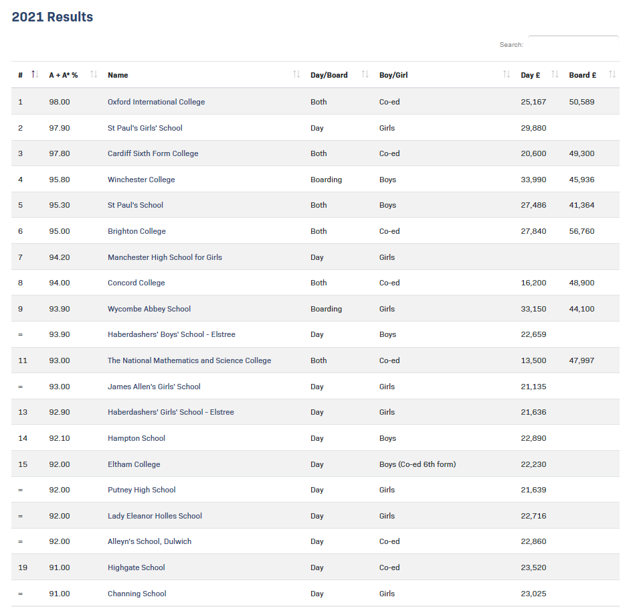Select the 94.20 percentage cell

(60, 257)
